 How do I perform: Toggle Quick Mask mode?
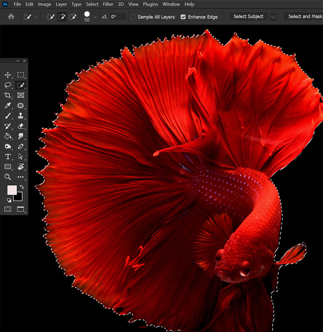coord(8,209)
